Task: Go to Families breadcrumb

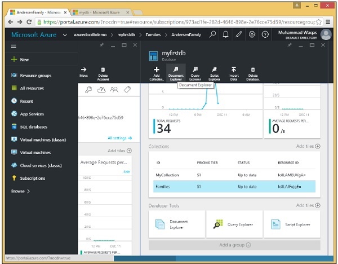Action: [153, 35]
